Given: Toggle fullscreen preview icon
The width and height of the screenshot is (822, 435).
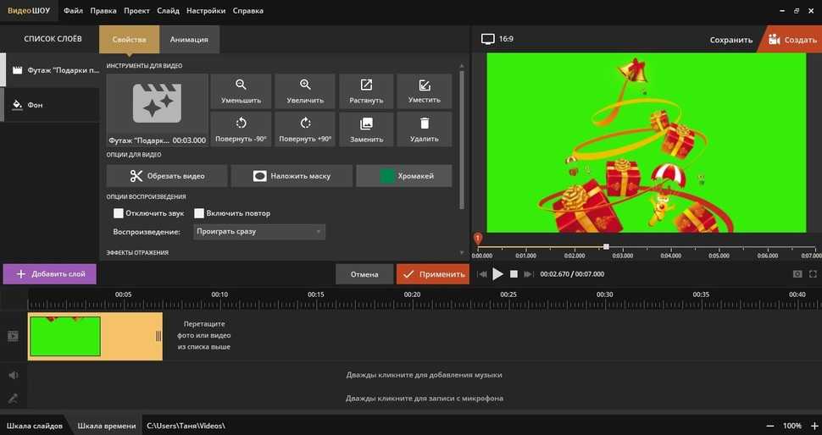Looking at the screenshot, I should coord(814,274).
